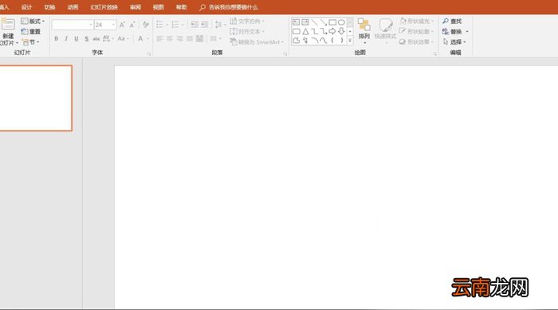Select the rectangle shape in the top row

[332, 22]
